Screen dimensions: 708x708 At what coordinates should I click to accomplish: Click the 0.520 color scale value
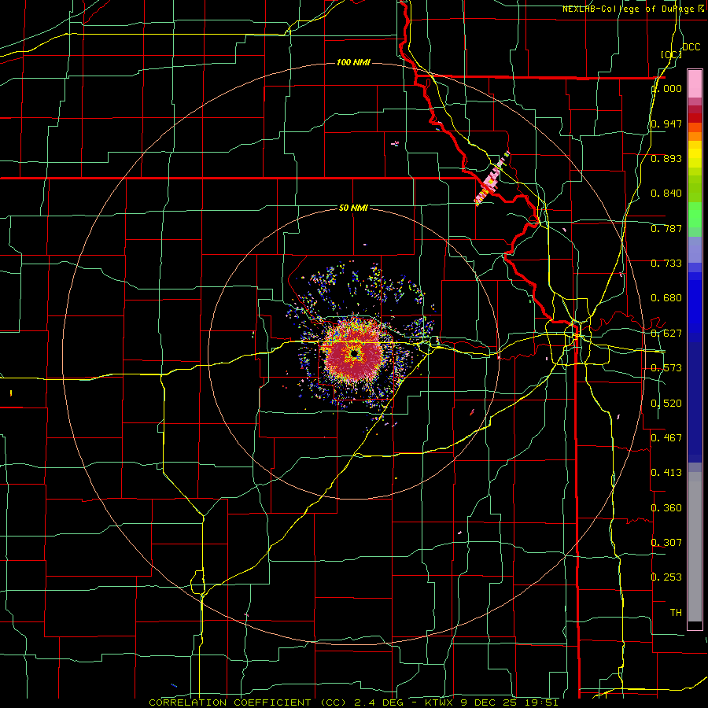(666, 404)
